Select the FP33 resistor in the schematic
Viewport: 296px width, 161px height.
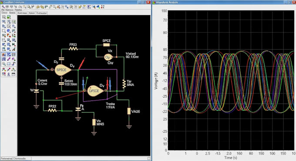pyautogui.click(x=73, y=49)
